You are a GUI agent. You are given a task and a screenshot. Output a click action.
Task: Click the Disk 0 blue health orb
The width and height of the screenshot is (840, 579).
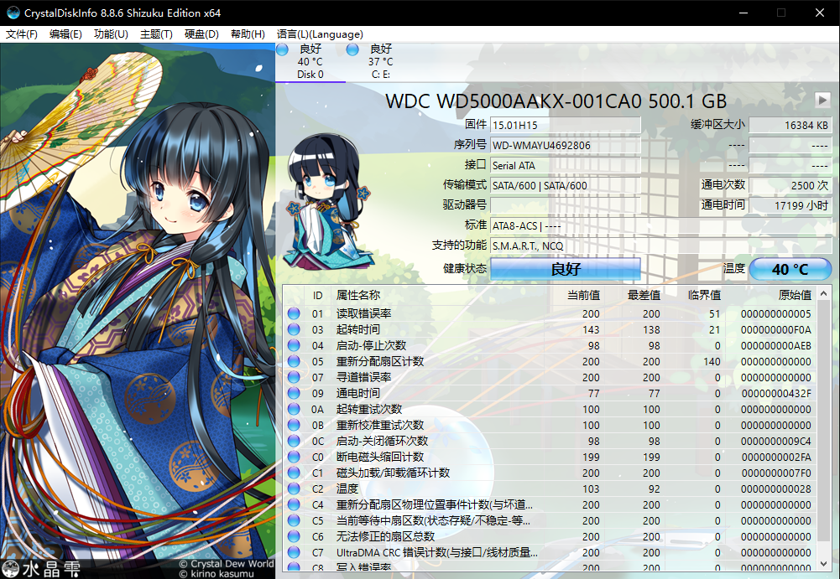tap(282, 49)
